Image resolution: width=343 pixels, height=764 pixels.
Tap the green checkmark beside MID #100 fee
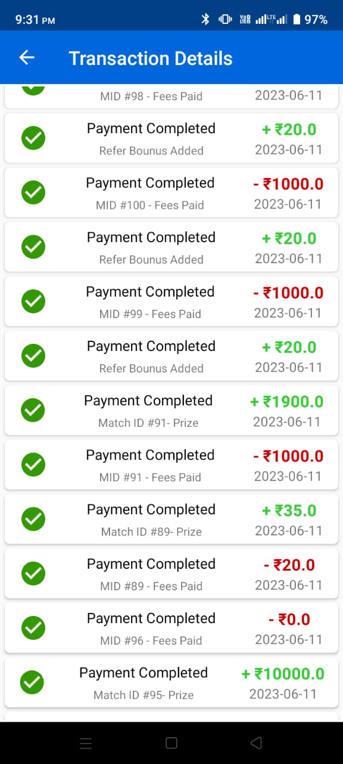(33, 193)
